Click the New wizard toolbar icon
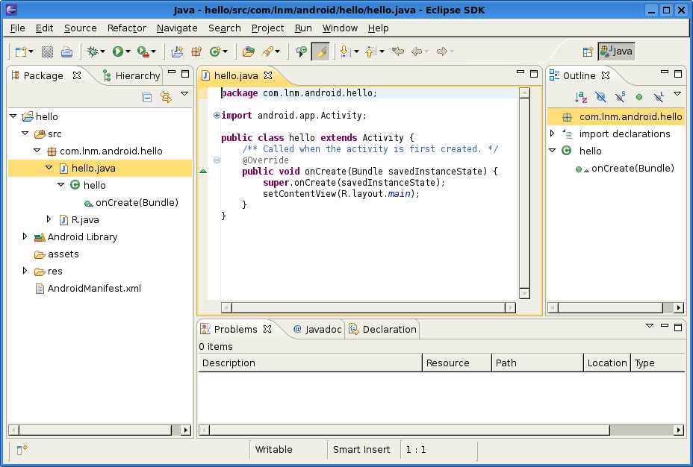The width and height of the screenshot is (693, 467). coord(21,51)
